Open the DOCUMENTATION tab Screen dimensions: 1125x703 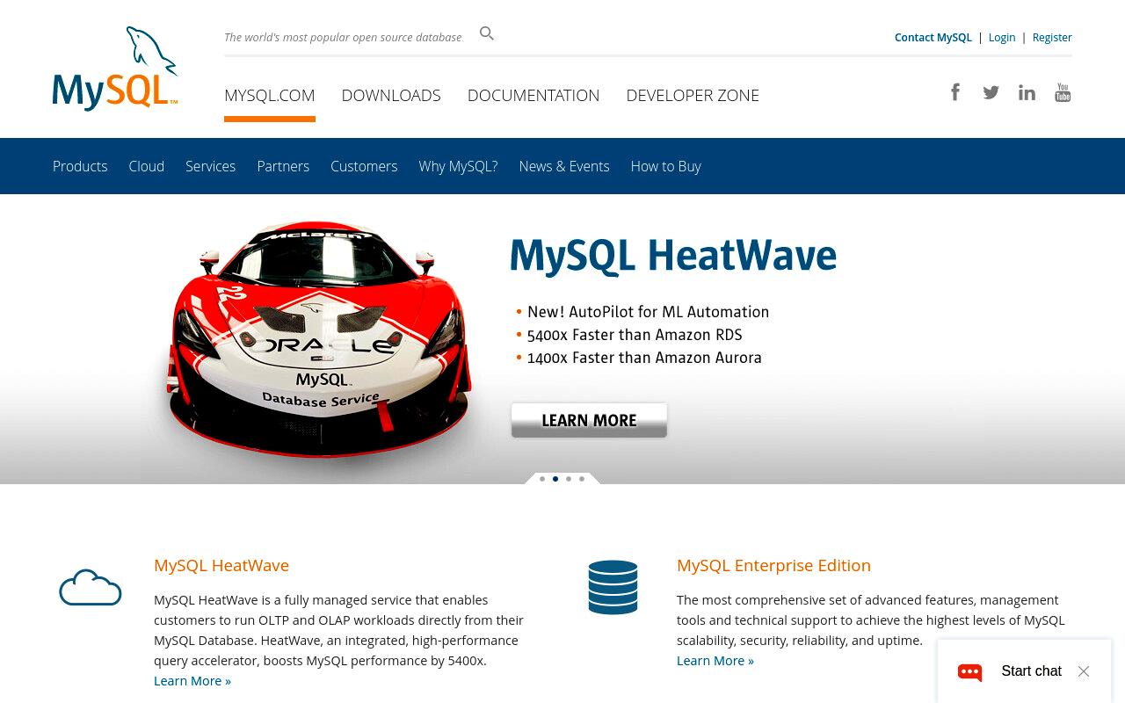click(x=533, y=95)
